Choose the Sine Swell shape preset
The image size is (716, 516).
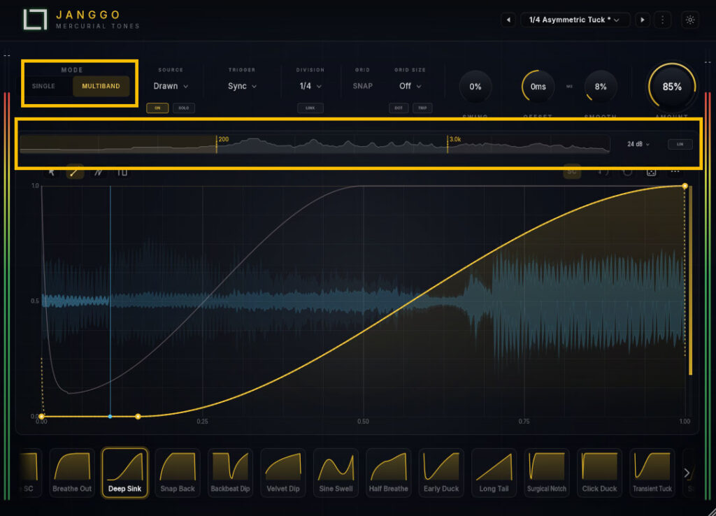click(x=336, y=473)
